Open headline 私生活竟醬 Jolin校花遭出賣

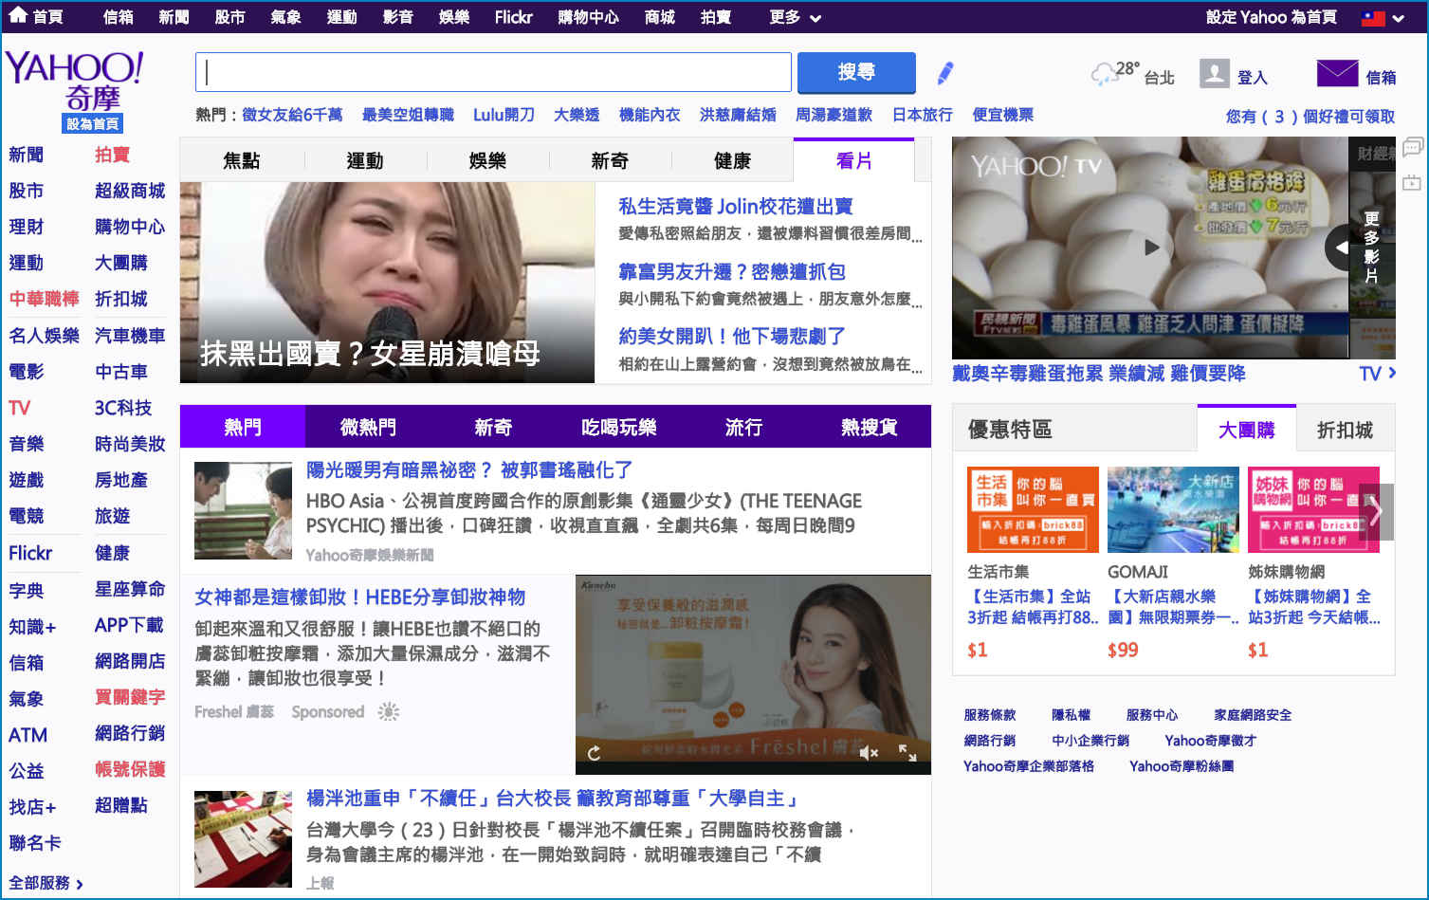click(x=735, y=206)
